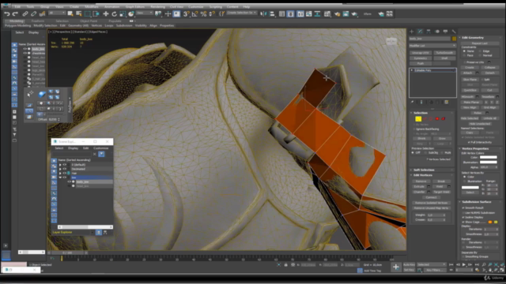Activate the Select and Move tool

click(105, 14)
